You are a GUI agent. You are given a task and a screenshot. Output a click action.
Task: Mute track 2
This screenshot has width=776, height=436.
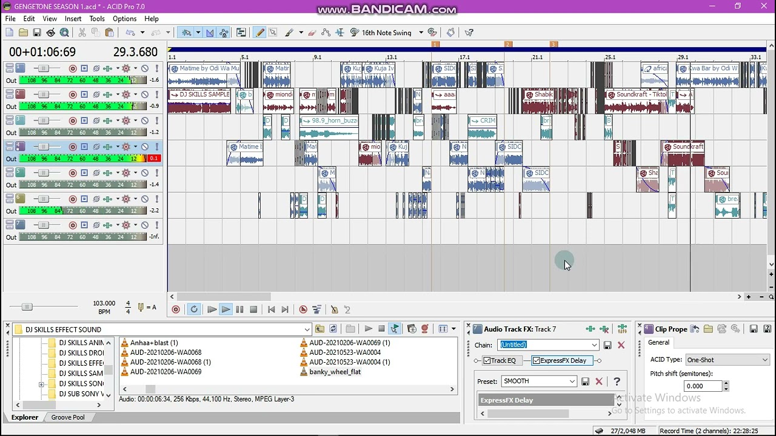pos(145,94)
